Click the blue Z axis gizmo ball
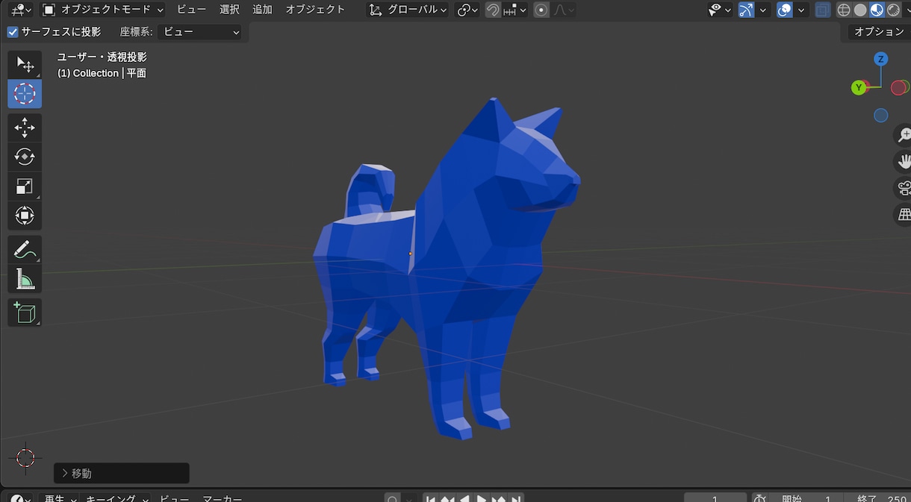This screenshot has width=911, height=502. pyautogui.click(x=881, y=59)
